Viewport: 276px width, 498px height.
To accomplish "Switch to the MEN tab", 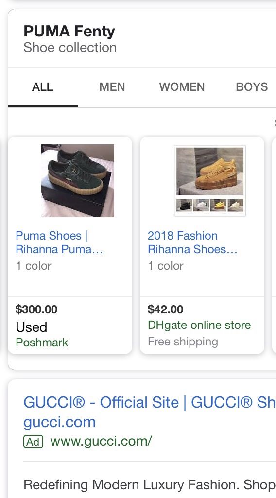I will point(112,86).
